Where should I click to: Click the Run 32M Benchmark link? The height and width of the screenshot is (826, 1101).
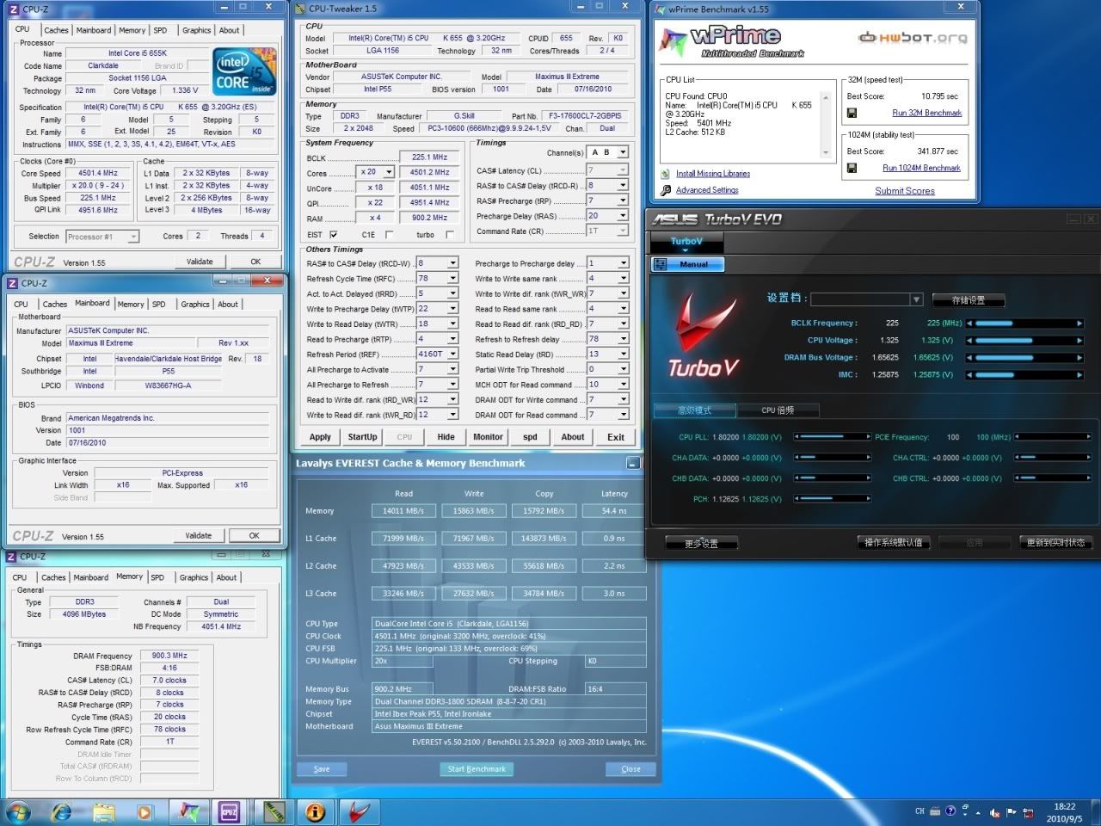click(926, 113)
